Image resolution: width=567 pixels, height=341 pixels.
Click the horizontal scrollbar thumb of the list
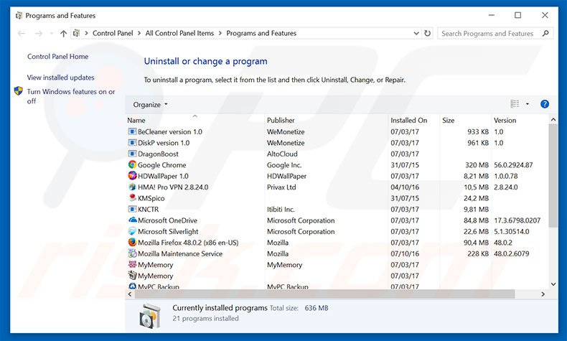324,294
